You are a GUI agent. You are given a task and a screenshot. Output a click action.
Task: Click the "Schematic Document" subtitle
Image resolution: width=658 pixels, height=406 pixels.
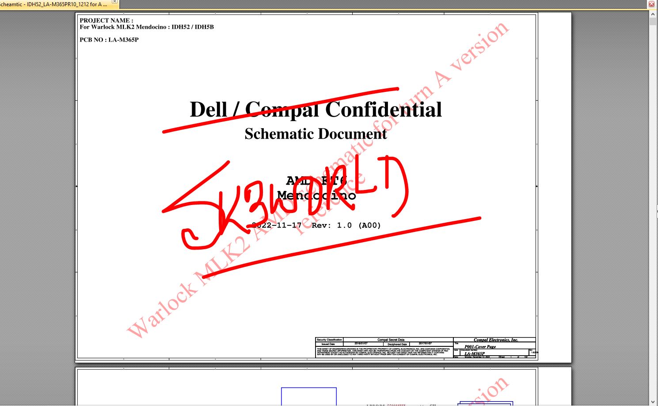tap(316, 134)
